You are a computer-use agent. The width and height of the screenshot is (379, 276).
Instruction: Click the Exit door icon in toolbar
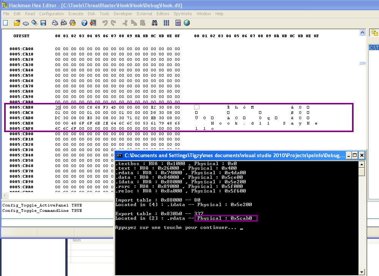coord(93,23)
